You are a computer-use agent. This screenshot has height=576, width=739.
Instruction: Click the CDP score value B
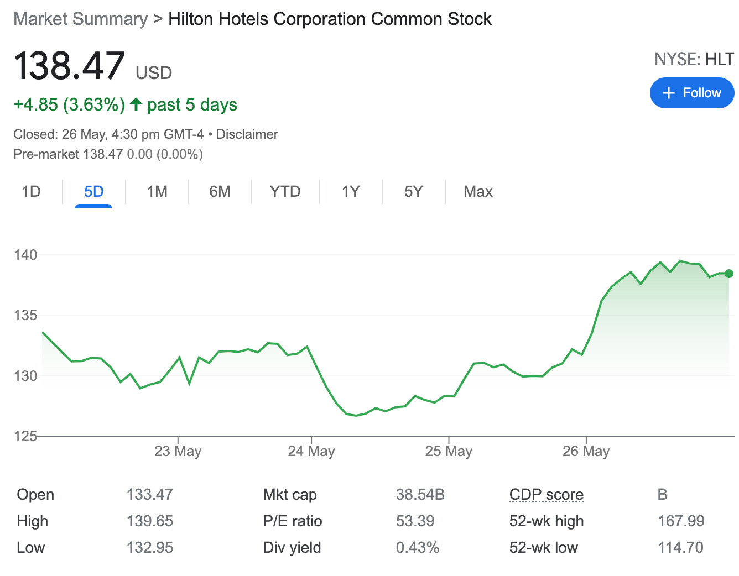click(x=663, y=494)
